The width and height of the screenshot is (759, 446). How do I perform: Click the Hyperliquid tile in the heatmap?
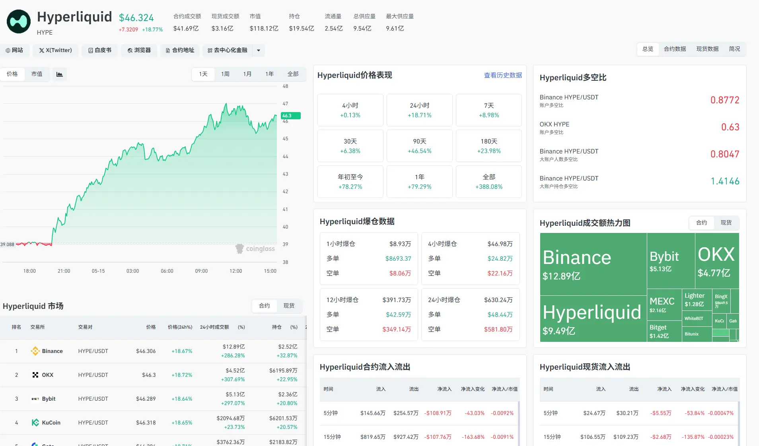coord(594,319)
